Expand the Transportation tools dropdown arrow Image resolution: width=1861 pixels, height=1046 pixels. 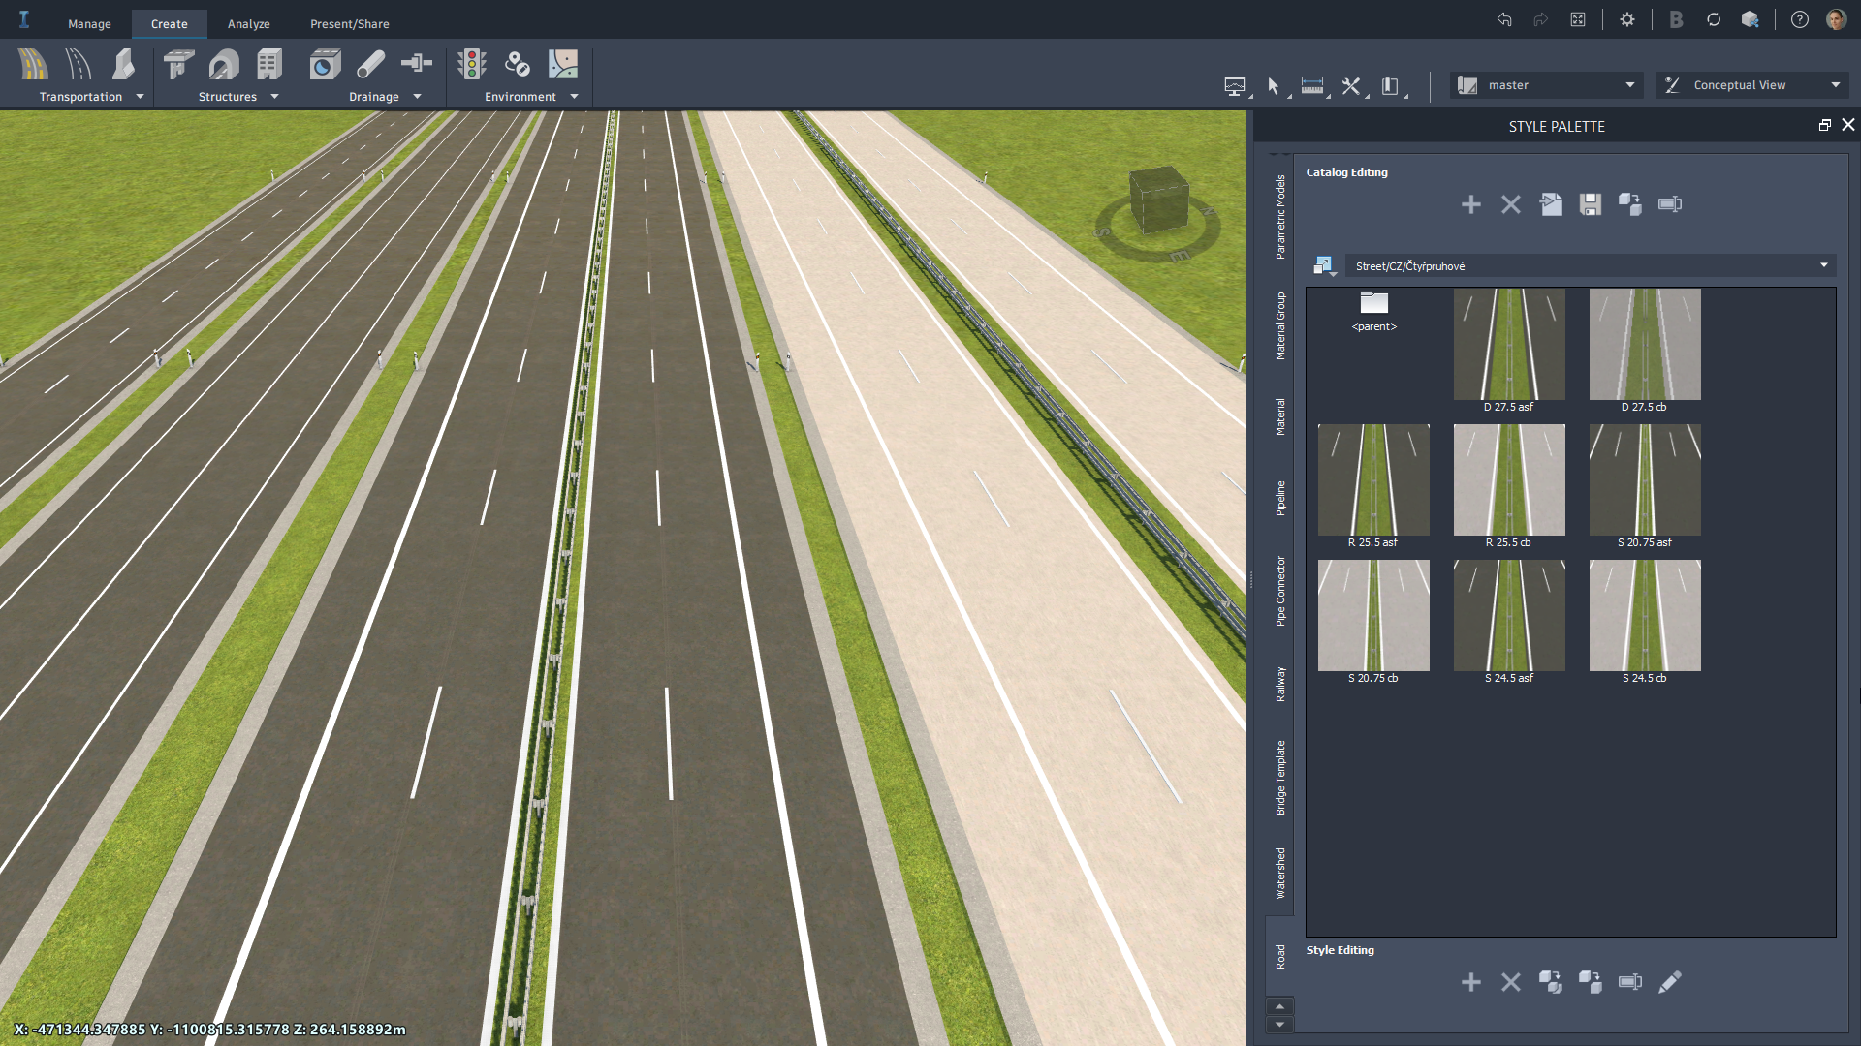click(x=140, y=97)
